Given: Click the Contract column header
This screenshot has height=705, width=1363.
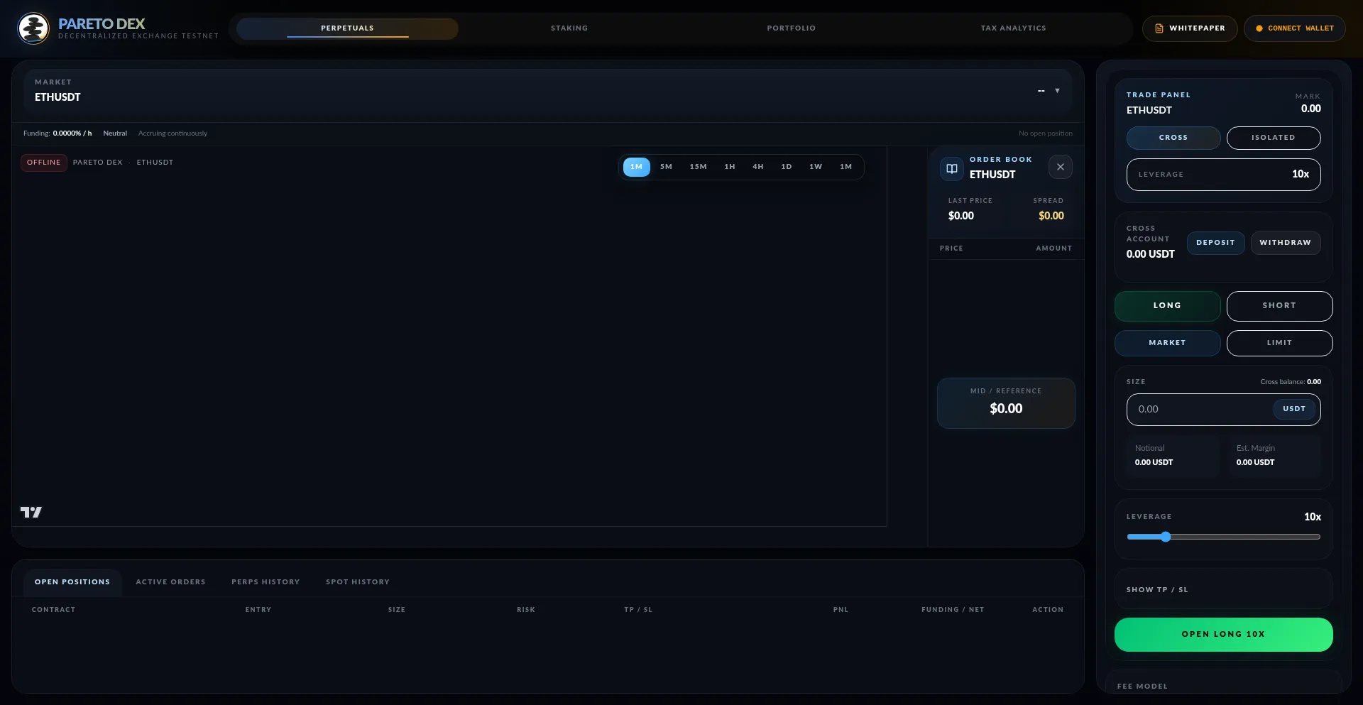Looking at the screenshot, I should (x=53, y=610).
